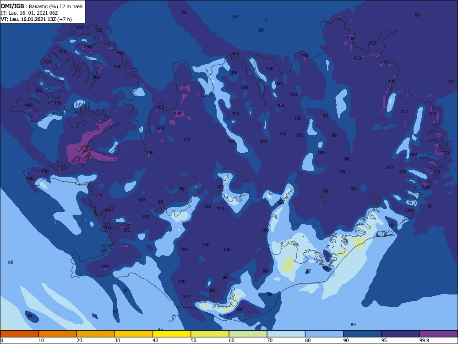Click the 'Rakastig (%) í 2 m hæð' label
Screen dimensions: 458x344
56,6
